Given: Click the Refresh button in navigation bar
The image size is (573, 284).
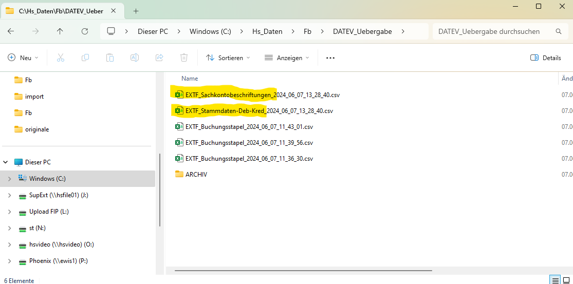Looking at the screenshot, I should pos(85,31).
